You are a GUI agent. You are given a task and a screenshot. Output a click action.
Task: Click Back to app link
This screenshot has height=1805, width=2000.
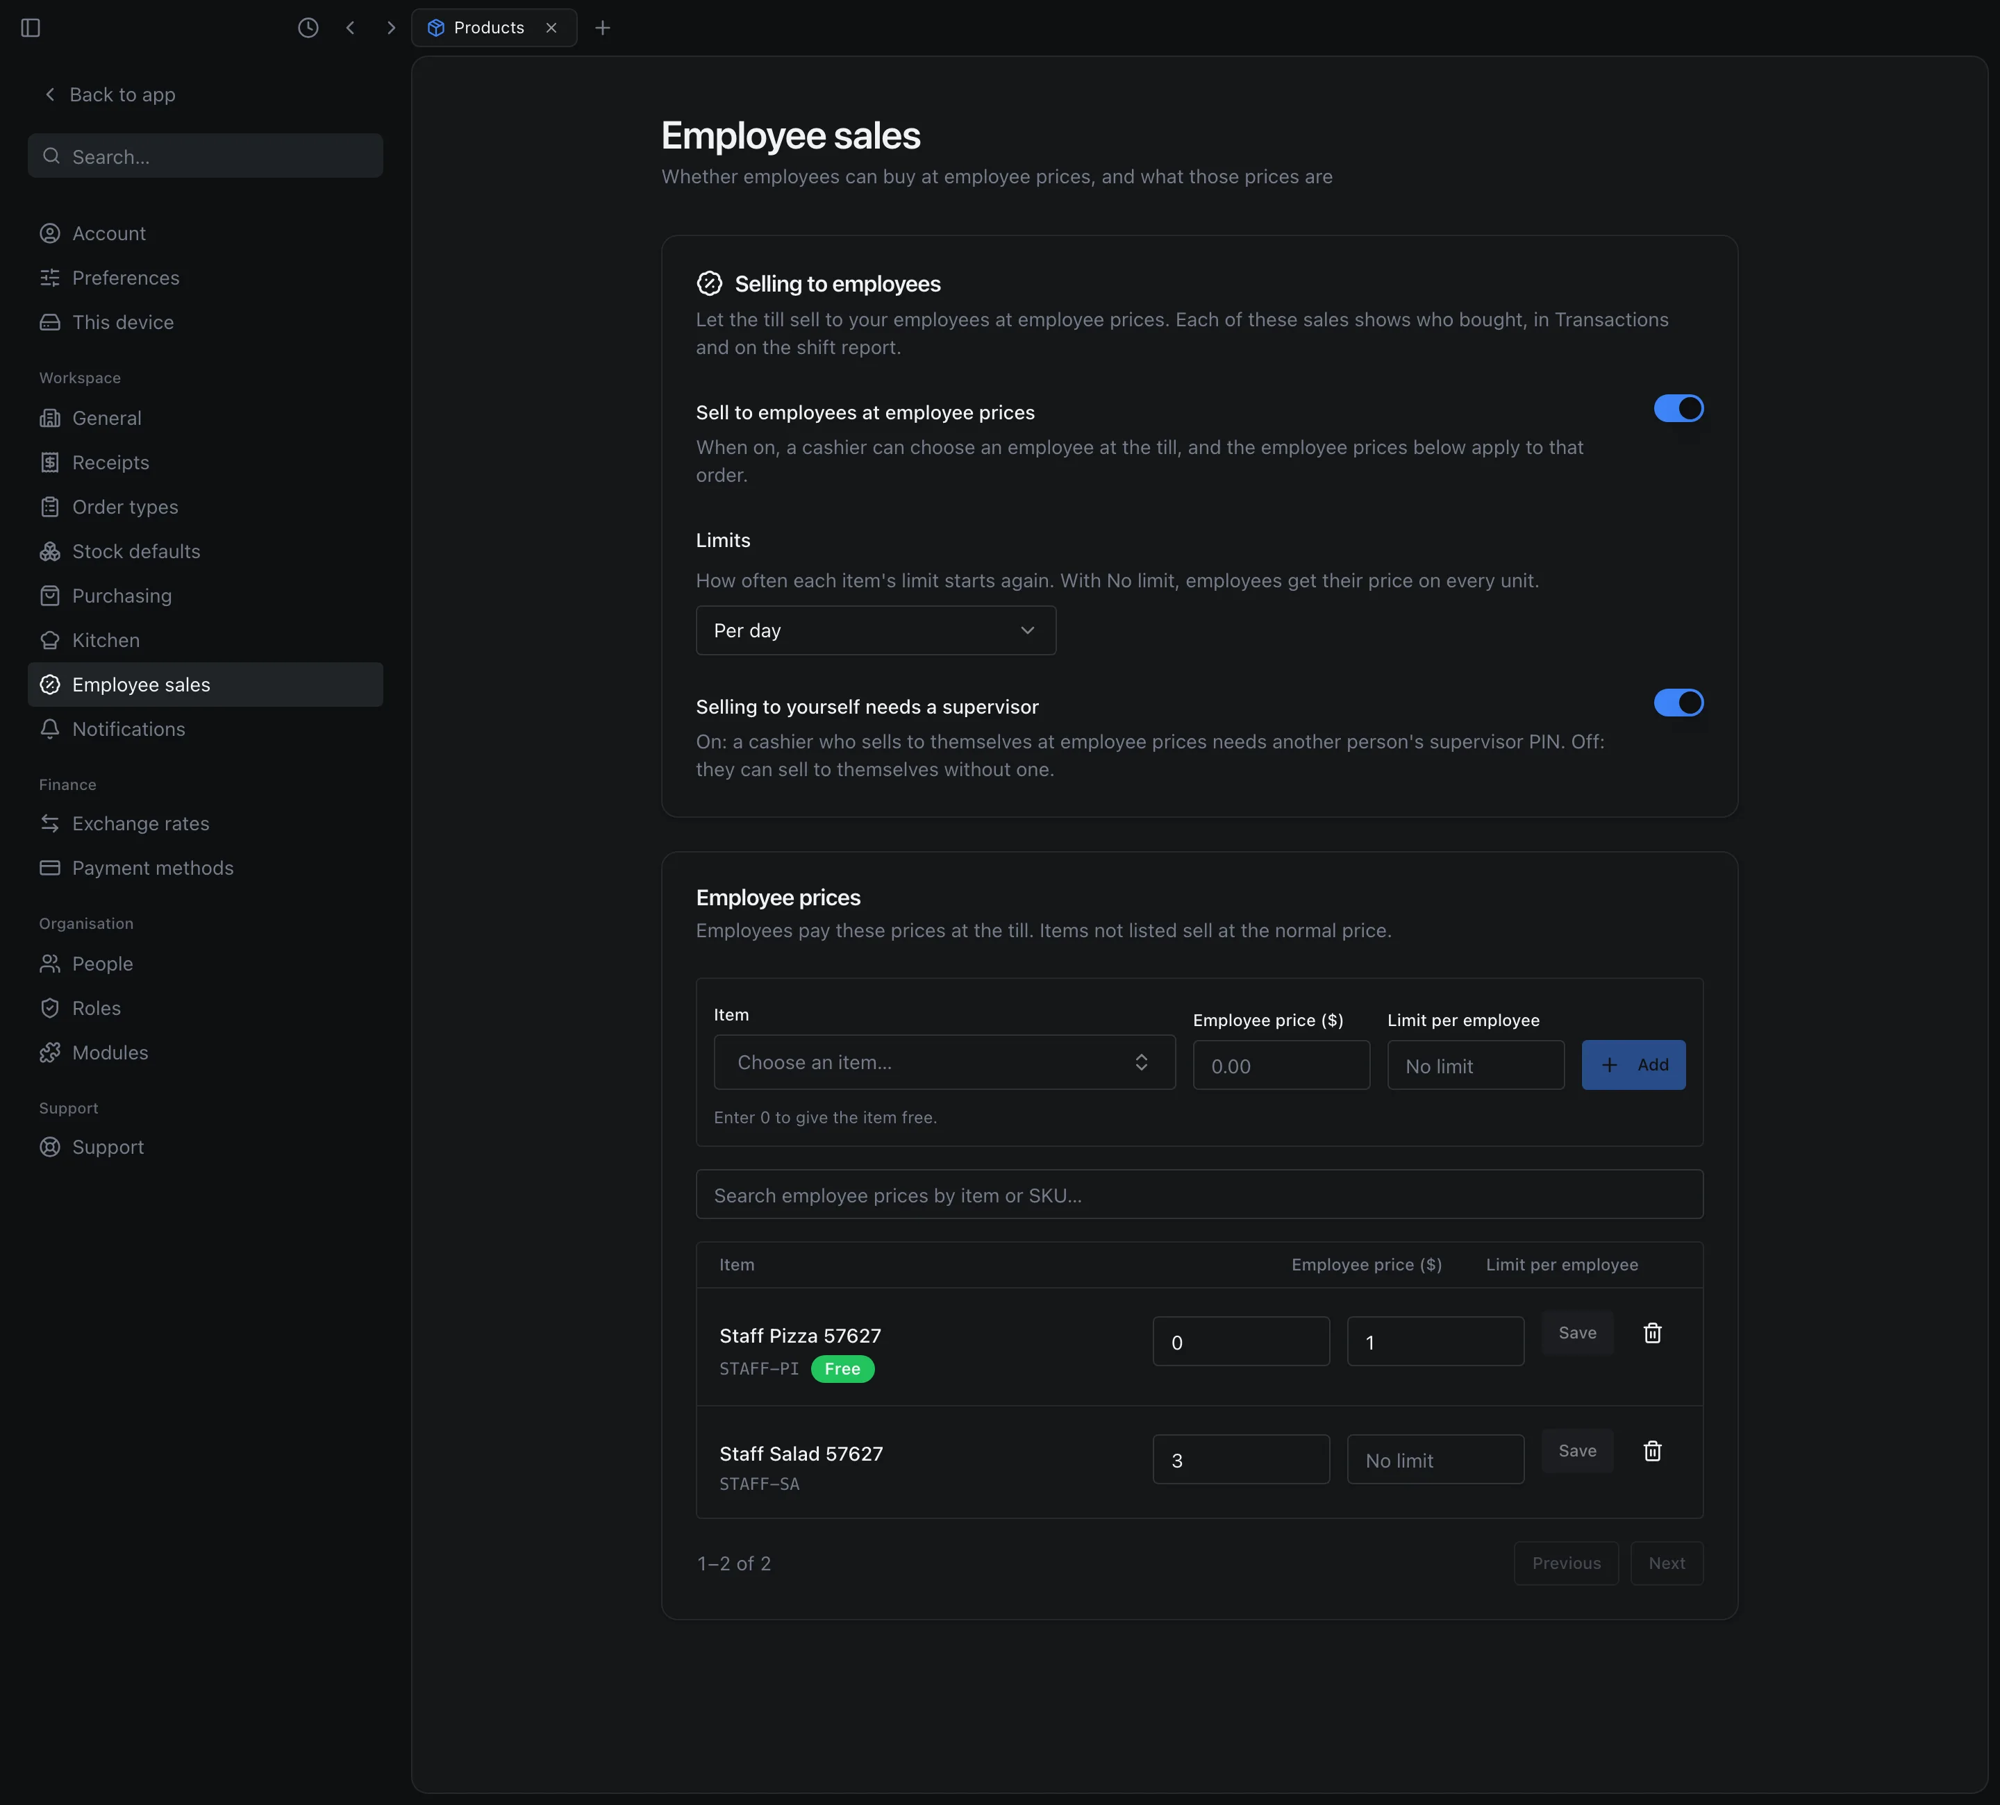pyautogui.click(x=109, y=94)
